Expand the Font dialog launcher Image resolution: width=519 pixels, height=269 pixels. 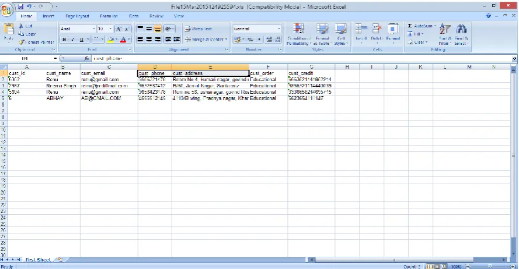(130, 49)
